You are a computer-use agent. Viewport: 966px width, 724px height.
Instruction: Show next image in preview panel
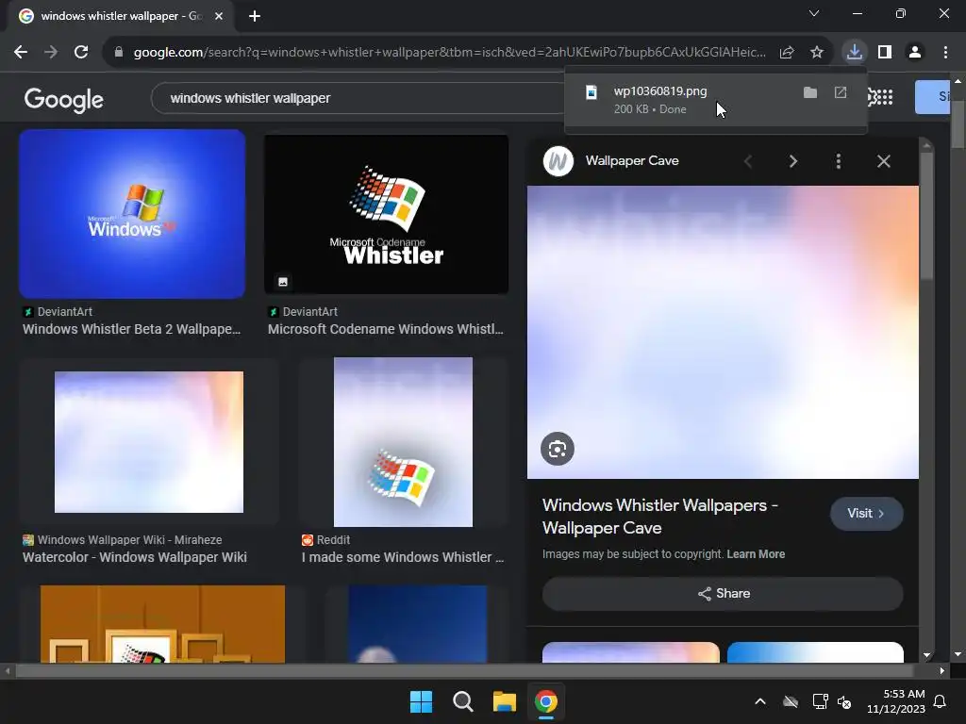(792, 161)
